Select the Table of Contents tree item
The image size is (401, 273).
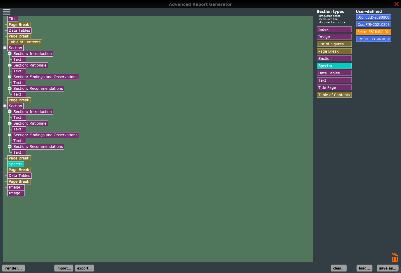point(25,42)
